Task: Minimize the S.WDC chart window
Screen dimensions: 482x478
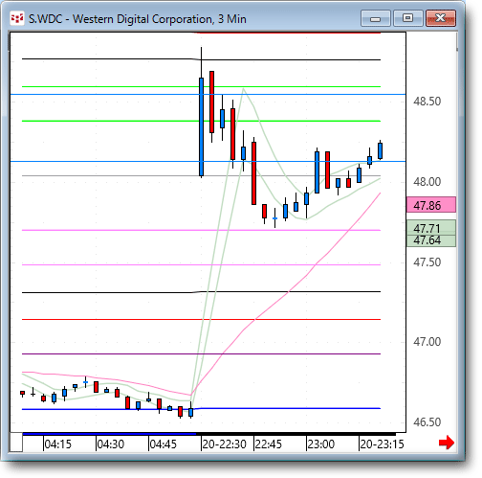Action: tap(376, 18)
